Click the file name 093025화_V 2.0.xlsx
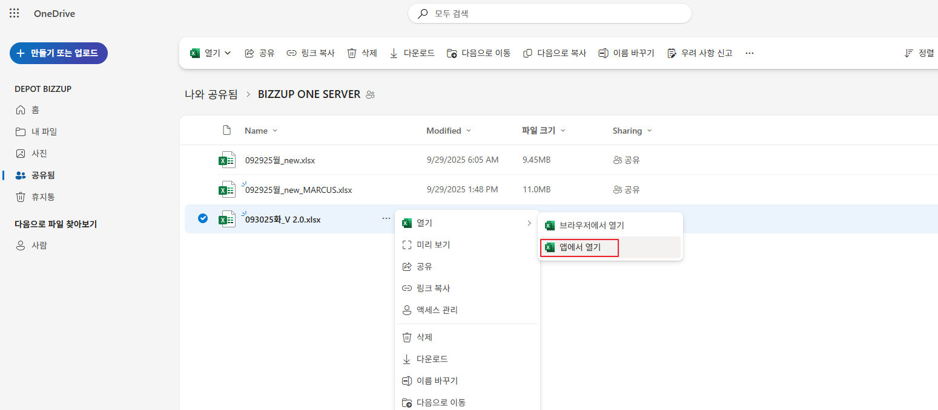The height and width of the screenshot is (410, 938). [x=283, y=220]
